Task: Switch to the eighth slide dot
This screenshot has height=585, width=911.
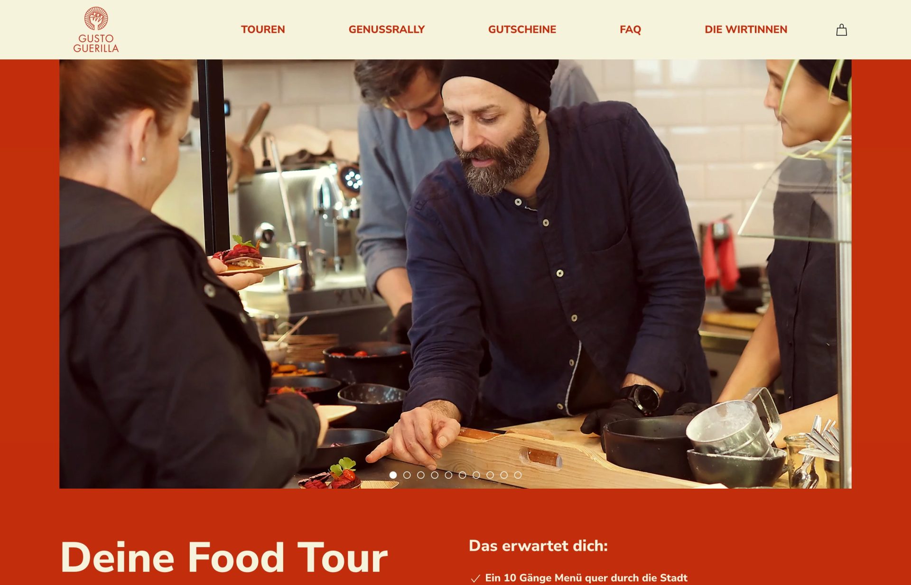Action: click(490, 475)
